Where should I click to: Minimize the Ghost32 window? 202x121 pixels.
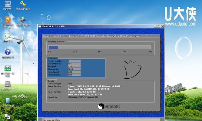point(155,26)
